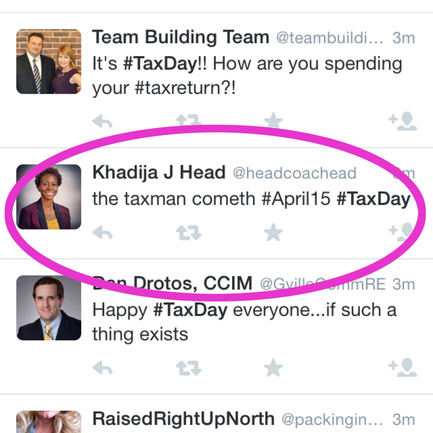The height and width of the screenshot is (433, 433).
Task: Open Drotos, CCIM avatar thumbnail
Action: [49, 308]
